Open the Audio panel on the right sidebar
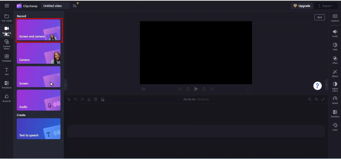Image resolution: width=341 pixels, height=159 pixels. click(x=335, y=33)
